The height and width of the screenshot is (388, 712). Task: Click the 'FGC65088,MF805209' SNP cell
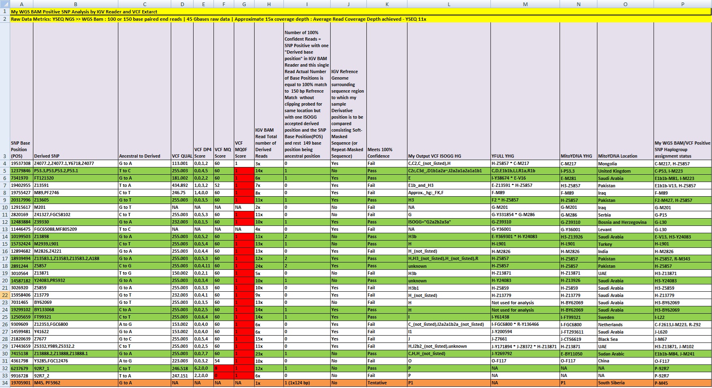pyautogui.click(x=76, y=229)
